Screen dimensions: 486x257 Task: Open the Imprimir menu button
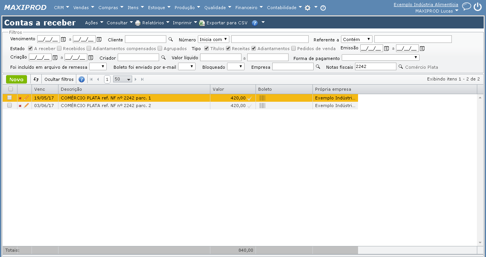(185, 23)
